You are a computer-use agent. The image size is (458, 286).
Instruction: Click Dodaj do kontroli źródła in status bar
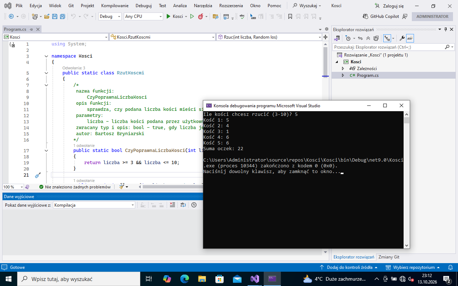pyautogui.click(x=349, y=267)
